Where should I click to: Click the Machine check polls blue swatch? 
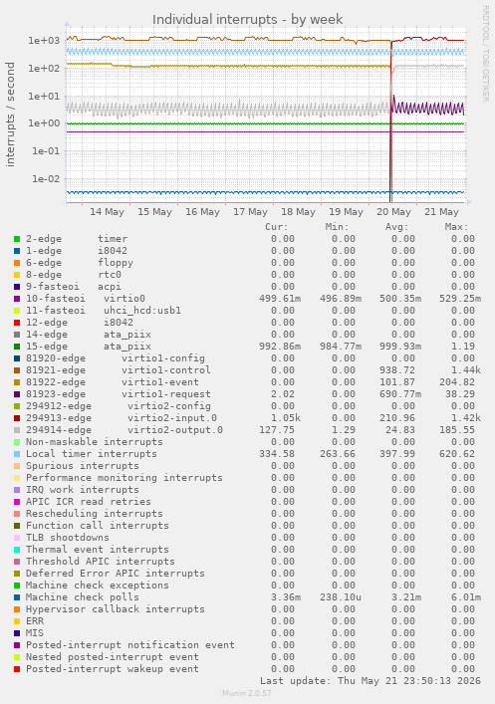17,597
